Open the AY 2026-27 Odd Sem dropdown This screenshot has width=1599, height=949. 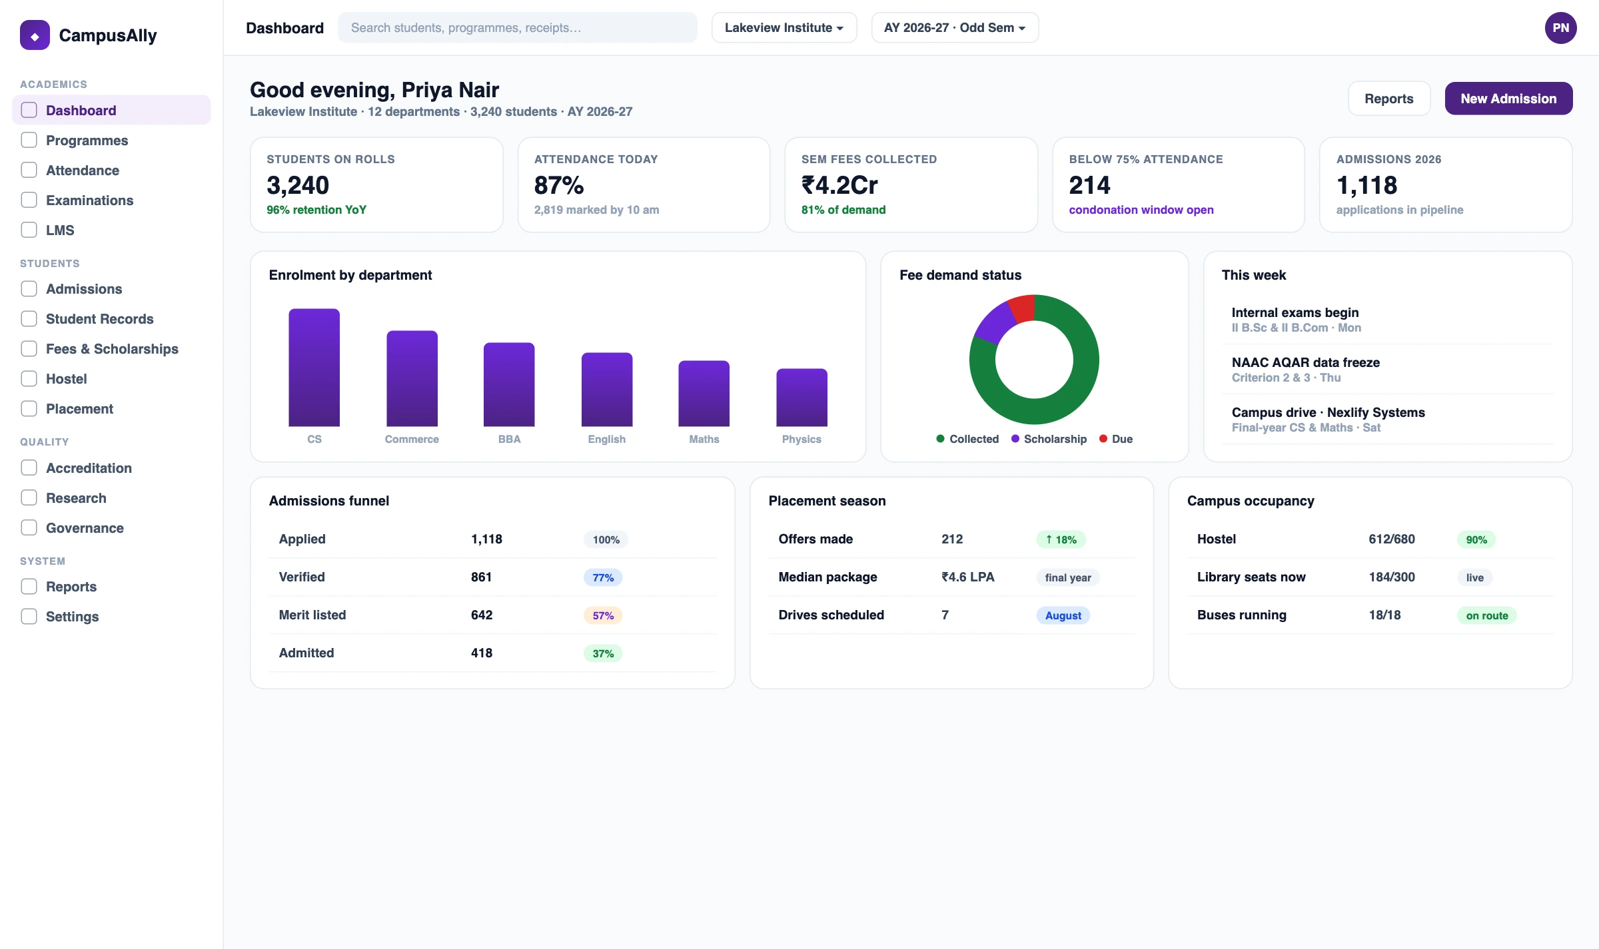955,28
